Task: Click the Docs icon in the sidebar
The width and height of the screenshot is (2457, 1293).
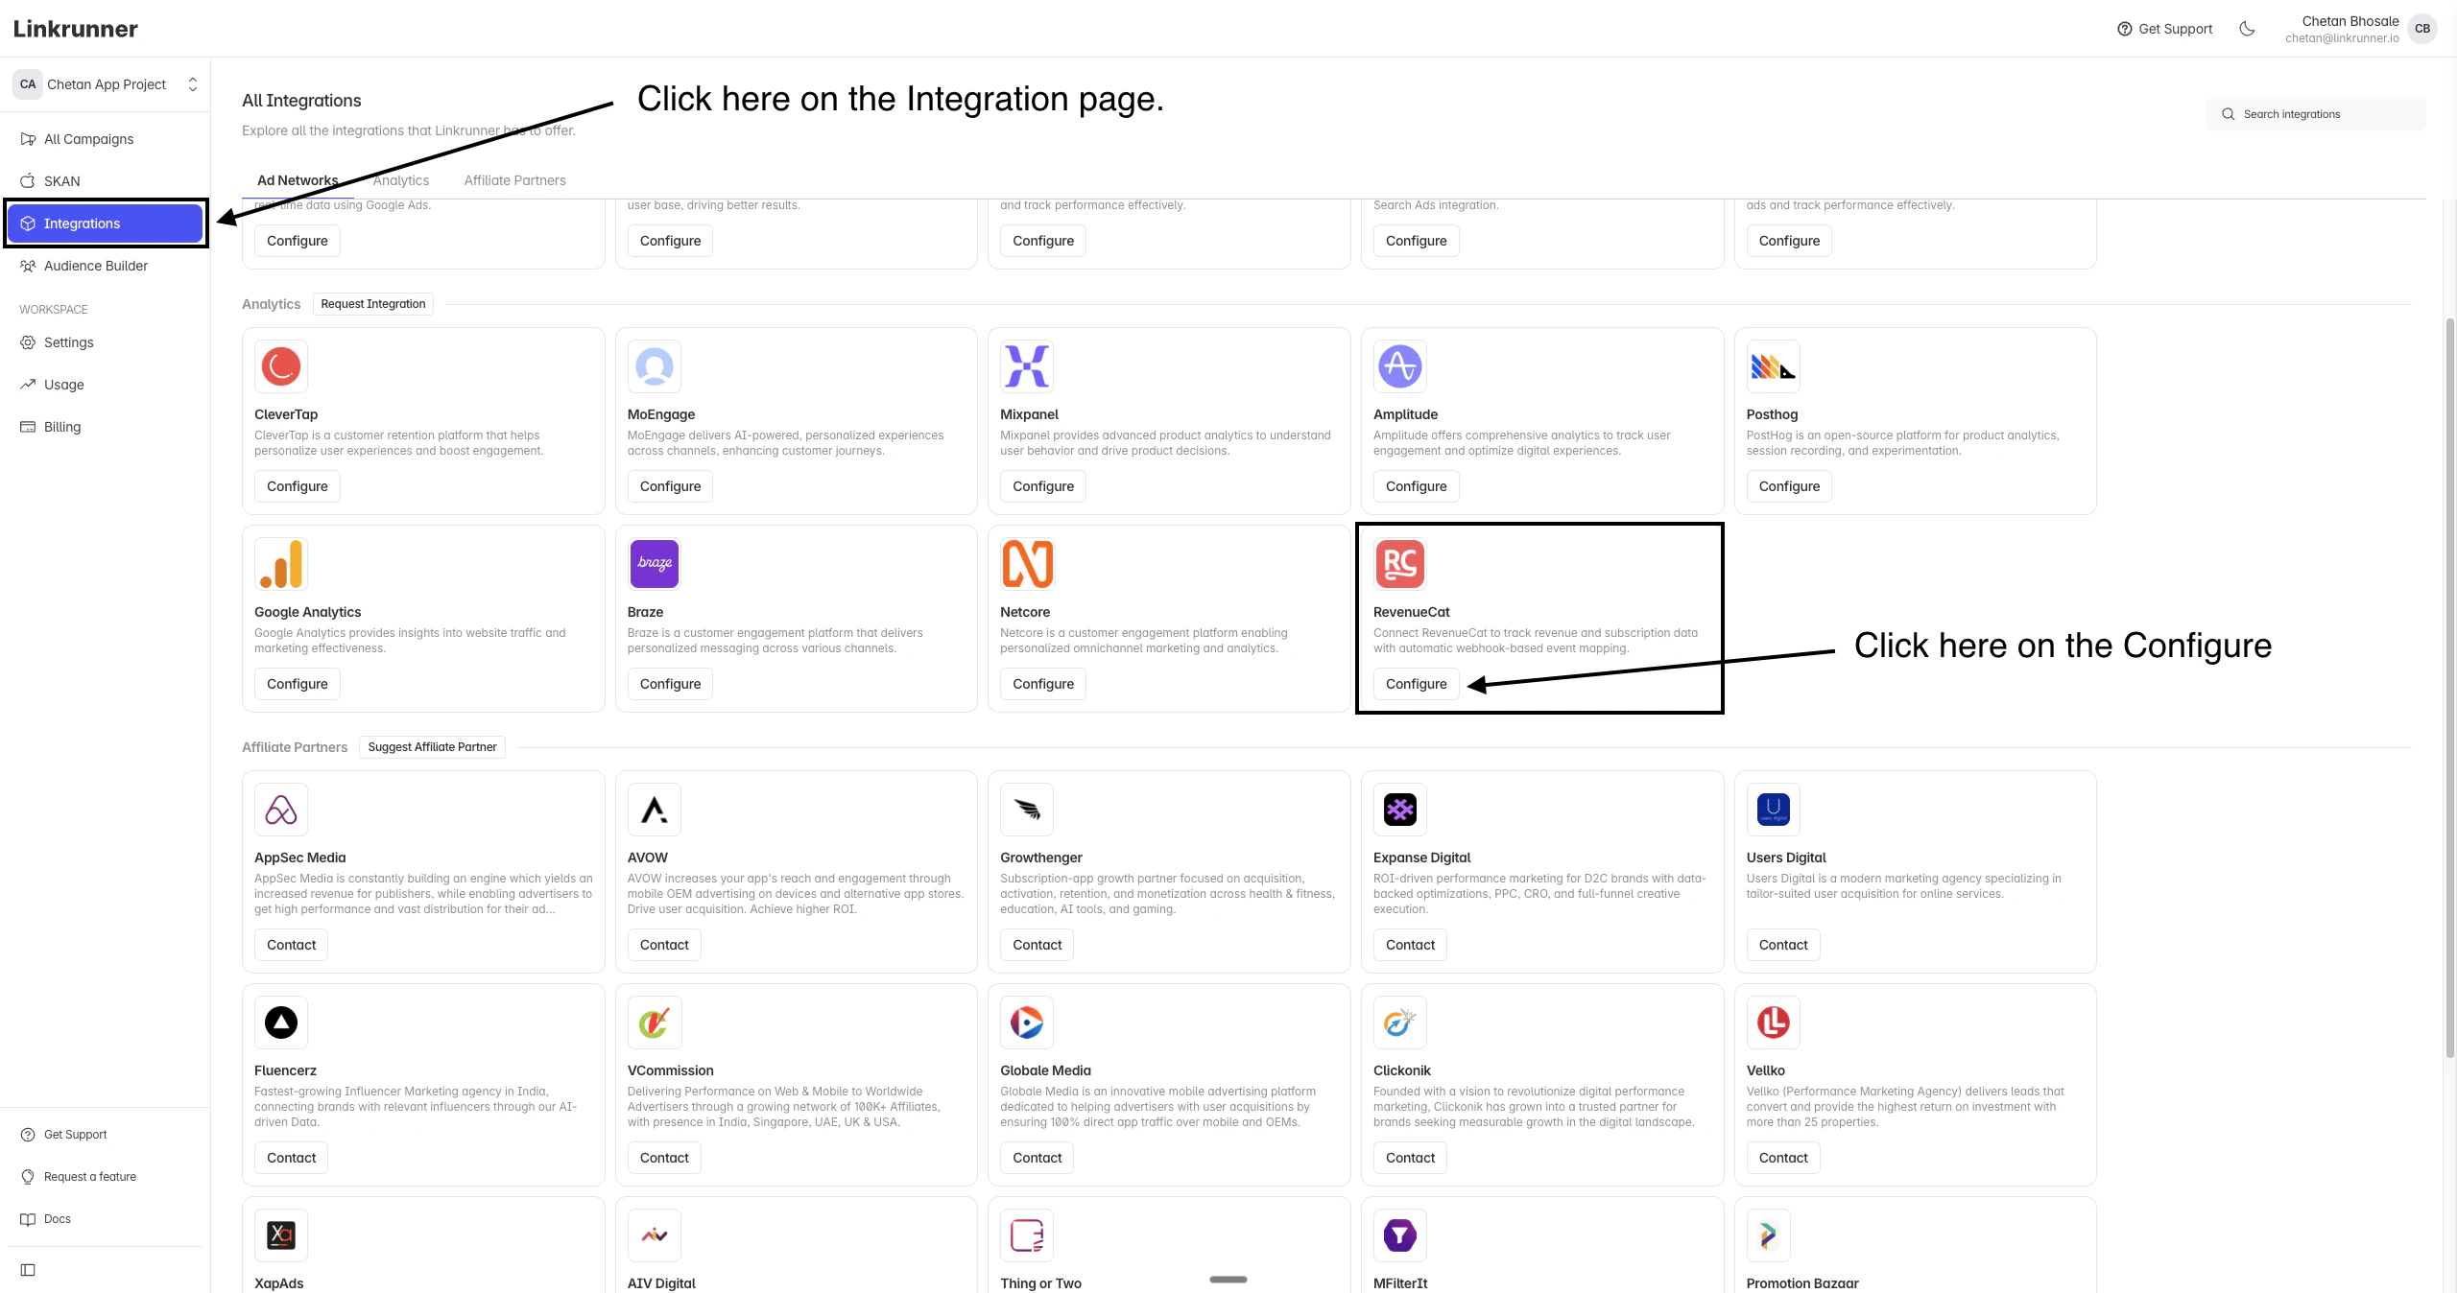Action: pyautogui.click(x=28, y=1219)
